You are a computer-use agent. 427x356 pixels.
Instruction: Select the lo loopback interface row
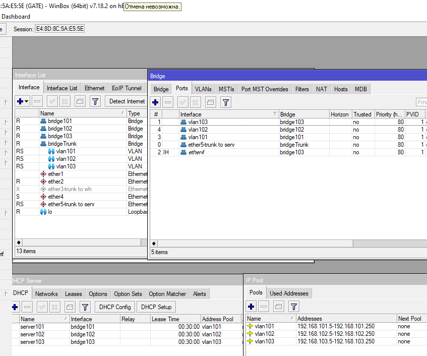pos(81,212)
